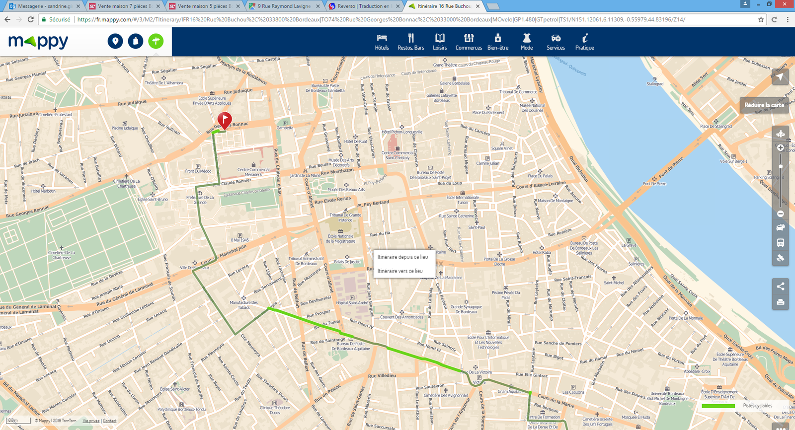The width and height of the screenshot is (795, 430).
Task: Toggle satellite view on the map
Action: [x=781, y=258]
